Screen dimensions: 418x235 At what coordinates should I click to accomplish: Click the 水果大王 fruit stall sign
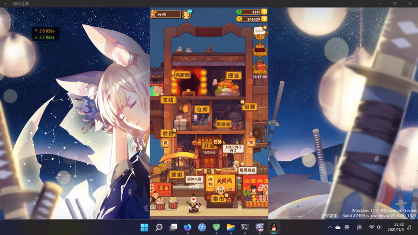[255, 183]
